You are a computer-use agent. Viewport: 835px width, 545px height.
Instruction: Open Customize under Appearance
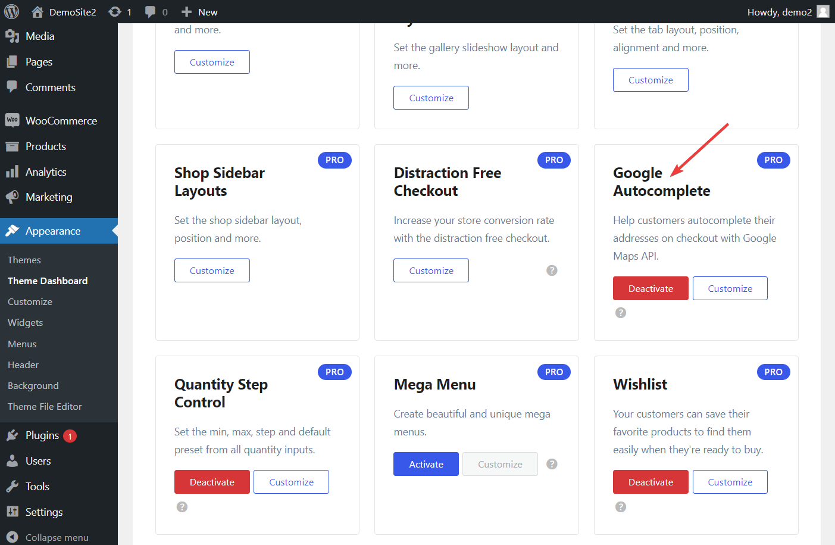[30, 302]
